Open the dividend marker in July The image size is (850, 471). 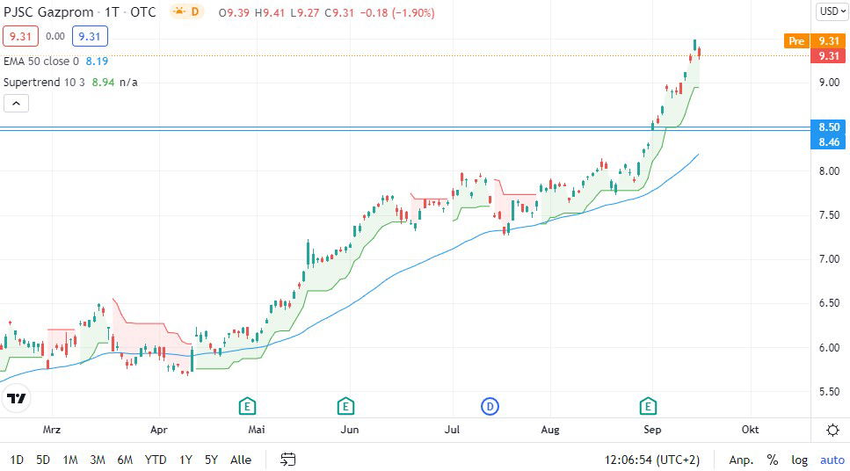(490, 406)
